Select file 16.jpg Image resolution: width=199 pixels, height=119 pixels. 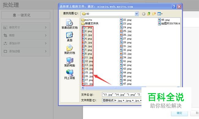click(88, 76)
